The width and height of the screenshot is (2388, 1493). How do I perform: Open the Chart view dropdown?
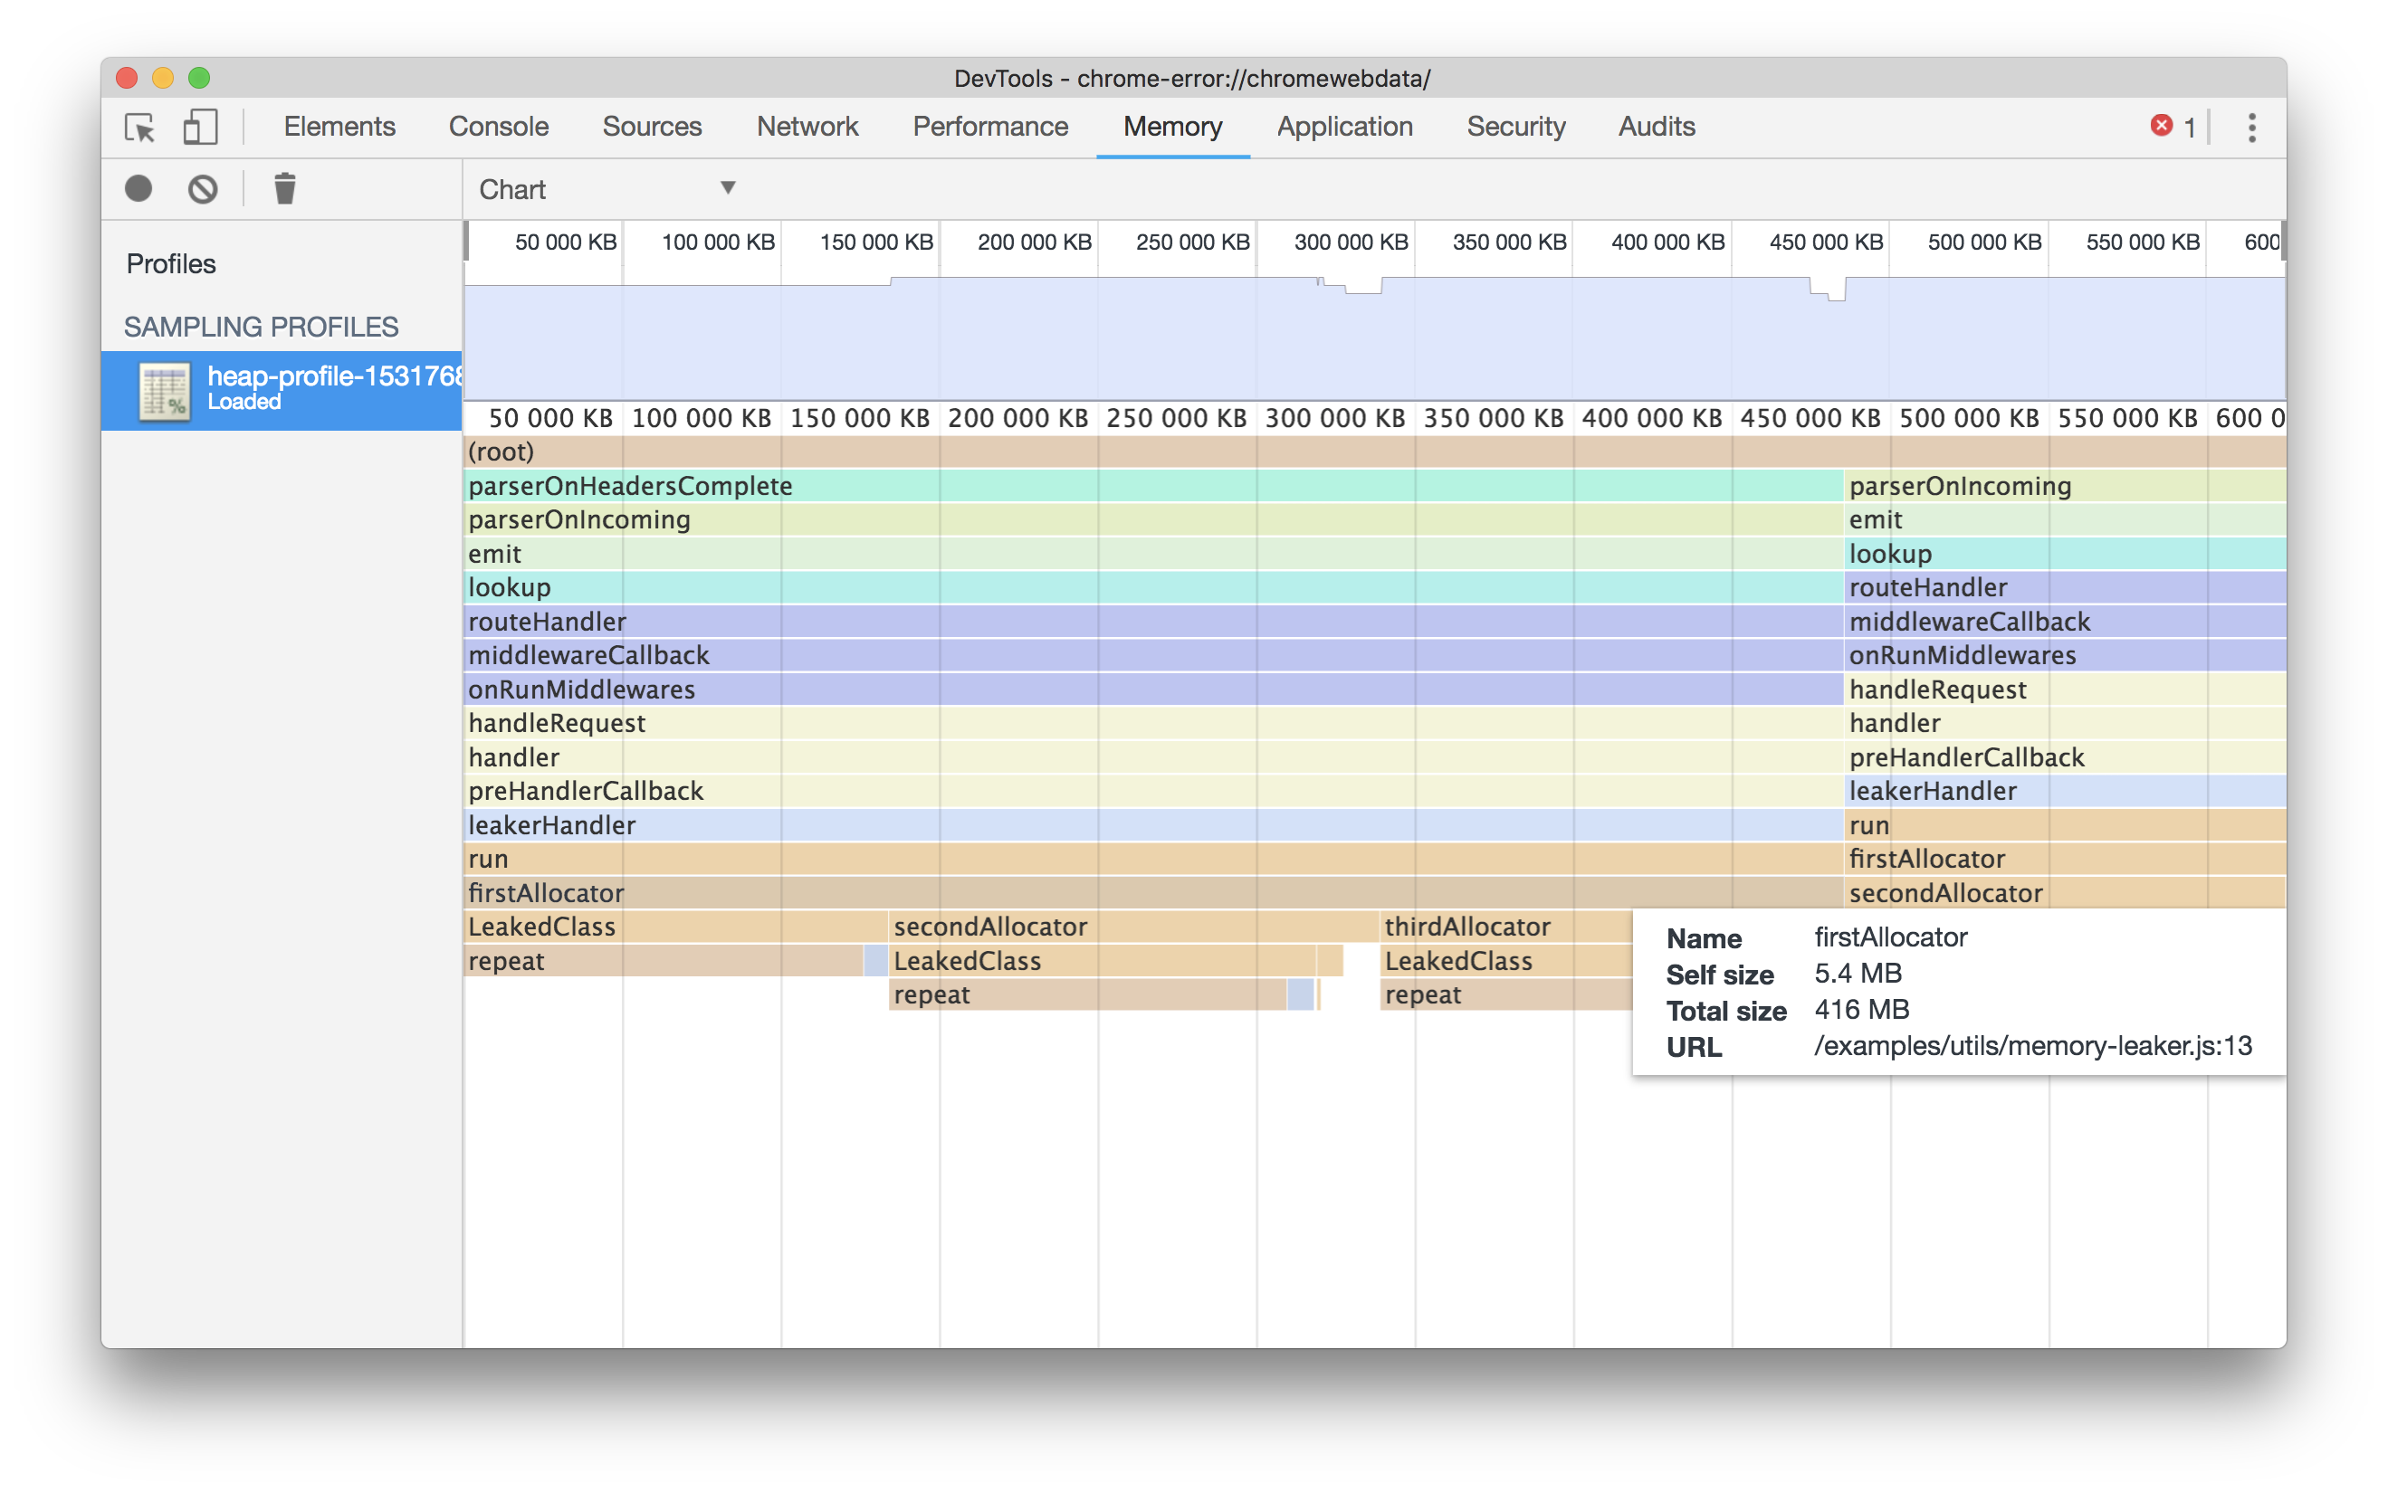[x=607, y=188]
